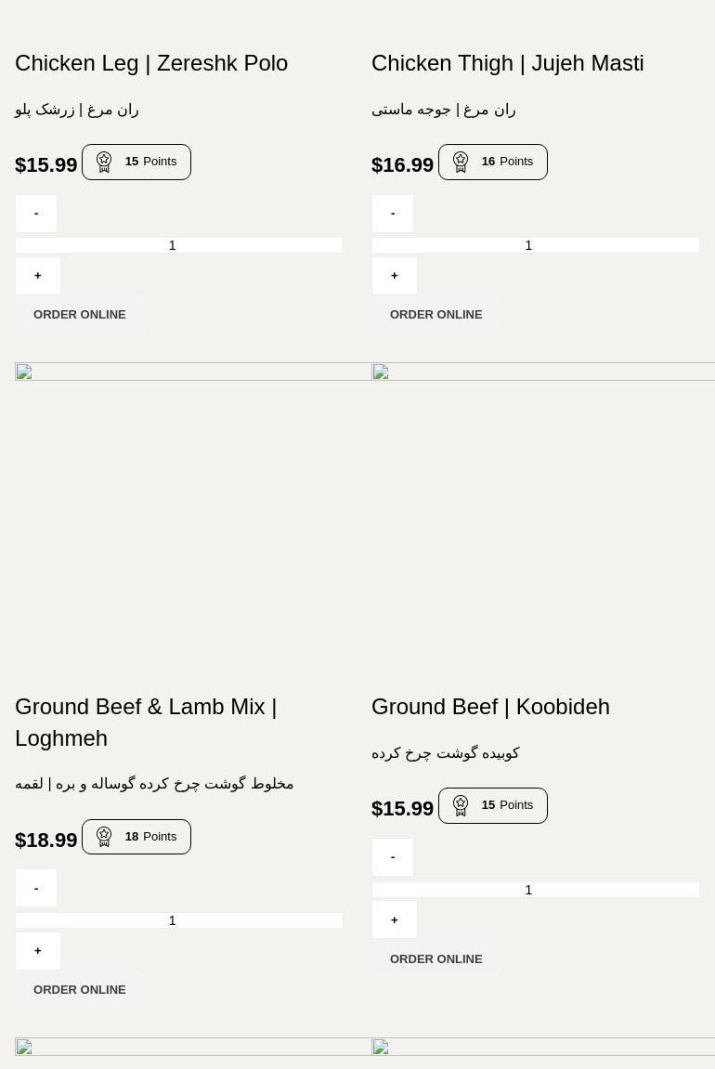Increase quantity for Chicken Leg Zereshk Polo

tap(38, 276)
